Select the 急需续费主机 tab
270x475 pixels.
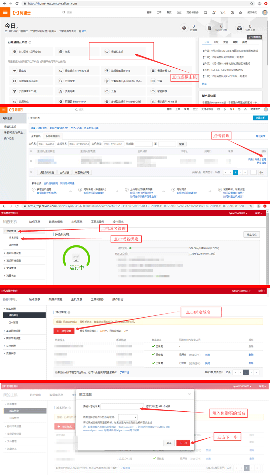(53, 136)
